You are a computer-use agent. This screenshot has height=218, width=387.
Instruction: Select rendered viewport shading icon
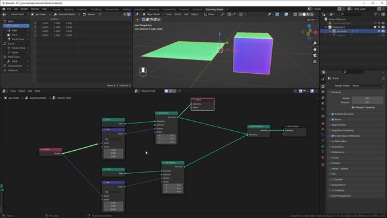point(312,15)
